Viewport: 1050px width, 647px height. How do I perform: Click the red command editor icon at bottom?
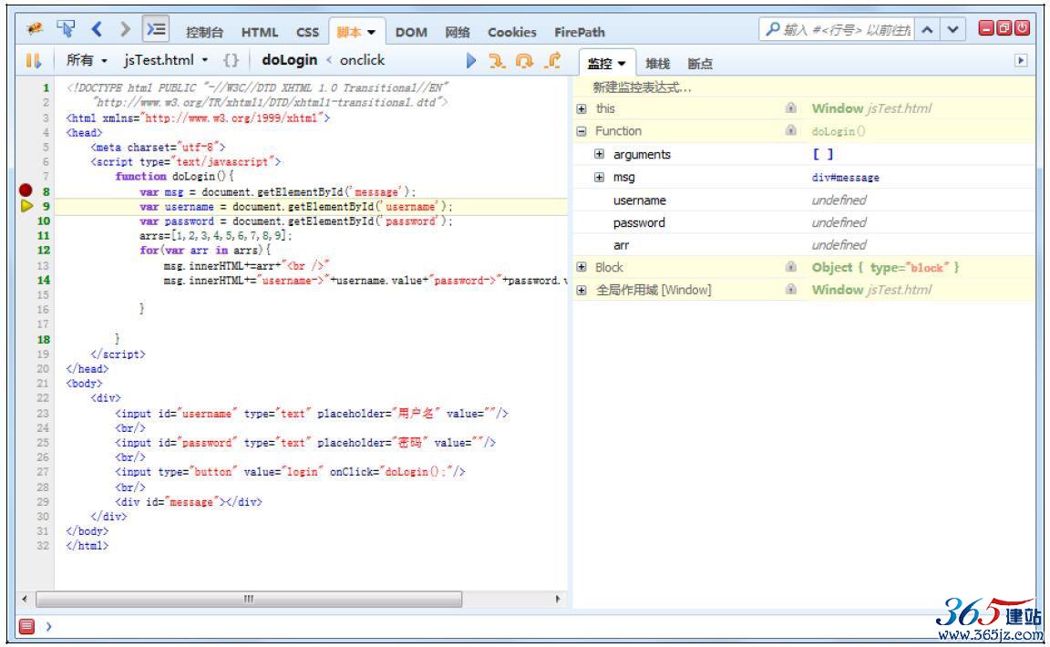pos(26,626)
